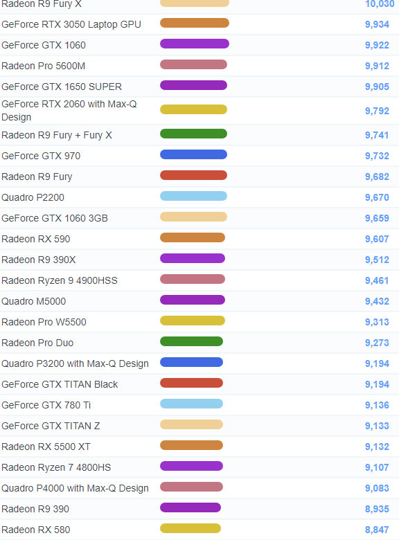399x540 pixels.
Task: Click the blue bar for GeForce GTX 970
Action: coord(194,154)
